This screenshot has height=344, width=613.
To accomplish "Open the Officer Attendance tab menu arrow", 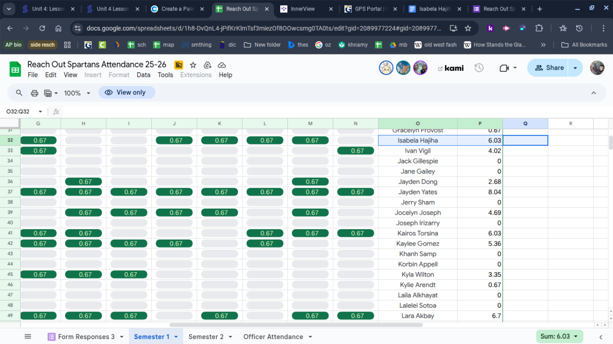I will (310, 337).
